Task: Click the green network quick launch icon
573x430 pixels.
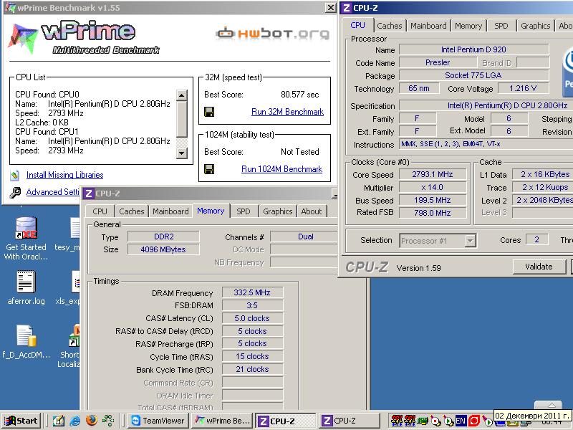Action: [108, 421]
